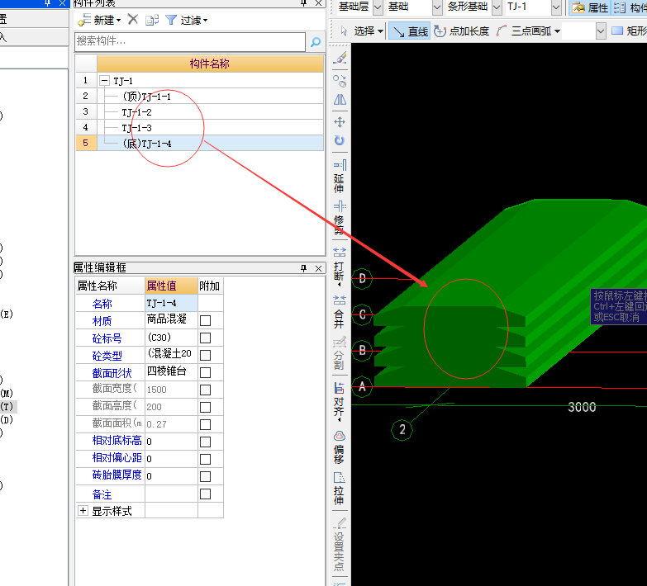Click the 3000 dimension label

pos(582,407)
